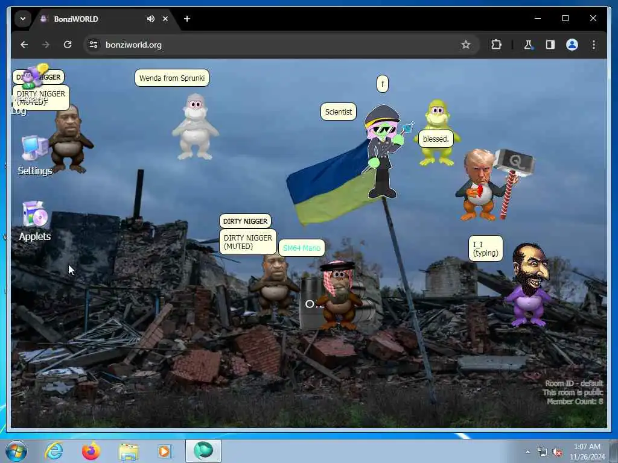Close the BonziWORLD browser tab
618x463 pixels.
[x=165, y=19]
